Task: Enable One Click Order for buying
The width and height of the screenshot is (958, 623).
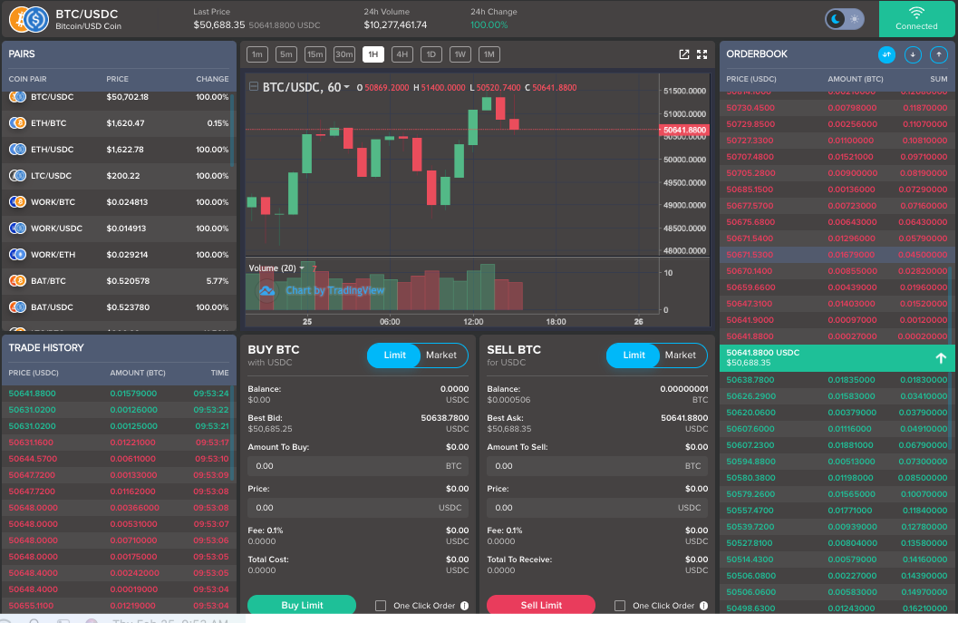Action: coord(381,606)
